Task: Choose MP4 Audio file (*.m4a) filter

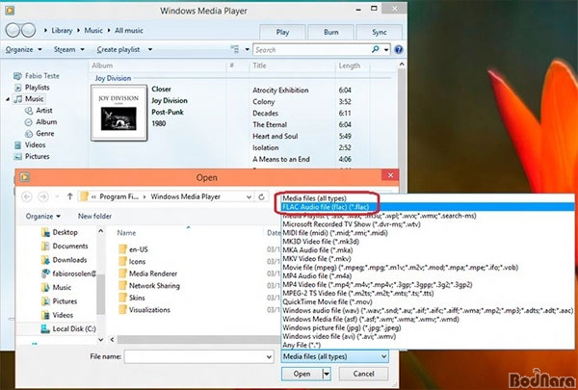Action: click(428, 275)
